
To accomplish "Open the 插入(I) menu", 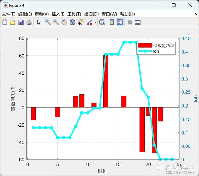I will pos(58,14).
